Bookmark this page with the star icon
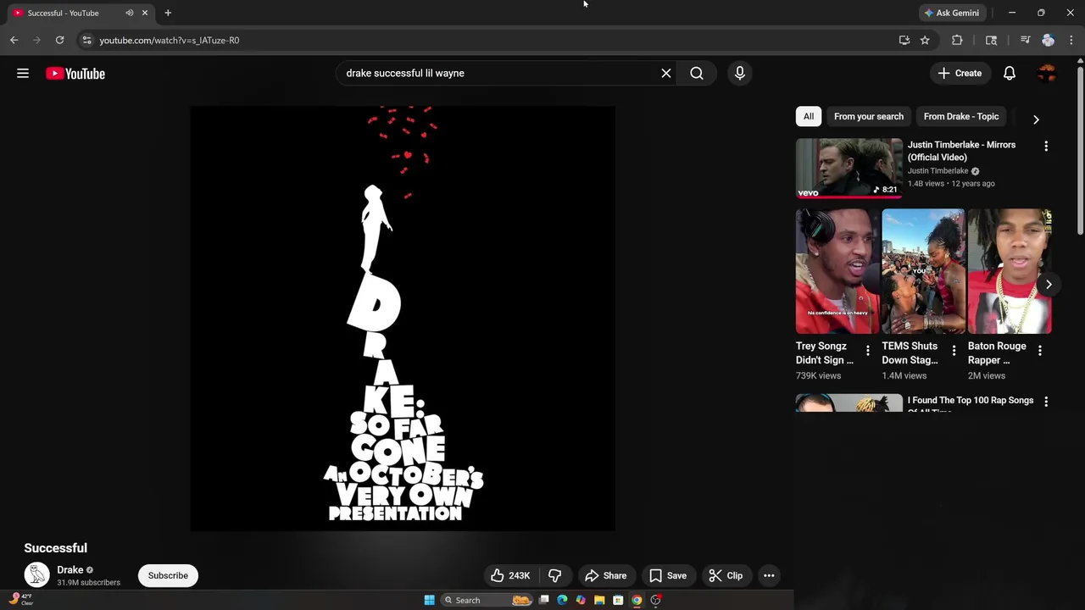 [925, 40]
